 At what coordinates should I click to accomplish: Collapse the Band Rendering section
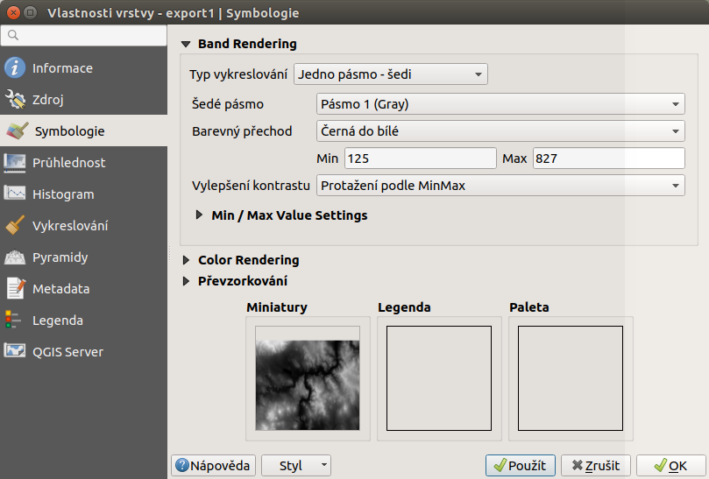[186, 45]
